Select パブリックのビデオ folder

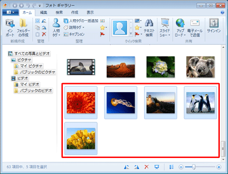click(33, 90)
